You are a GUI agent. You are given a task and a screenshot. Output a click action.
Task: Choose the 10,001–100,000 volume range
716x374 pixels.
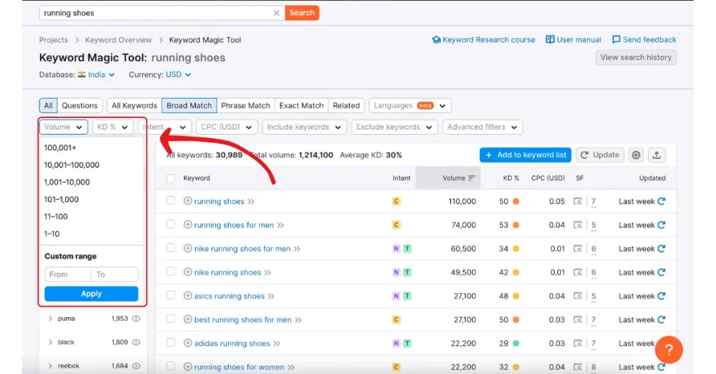(72, 165)
